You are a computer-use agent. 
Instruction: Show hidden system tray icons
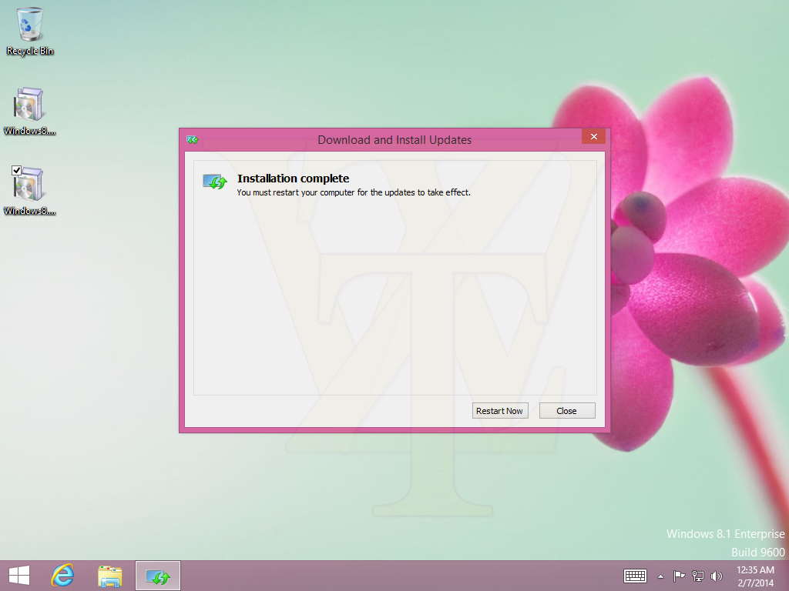[660, 576]
